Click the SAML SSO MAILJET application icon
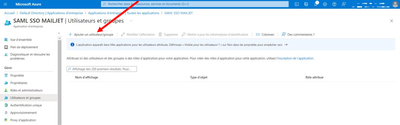 coord(8,23)
